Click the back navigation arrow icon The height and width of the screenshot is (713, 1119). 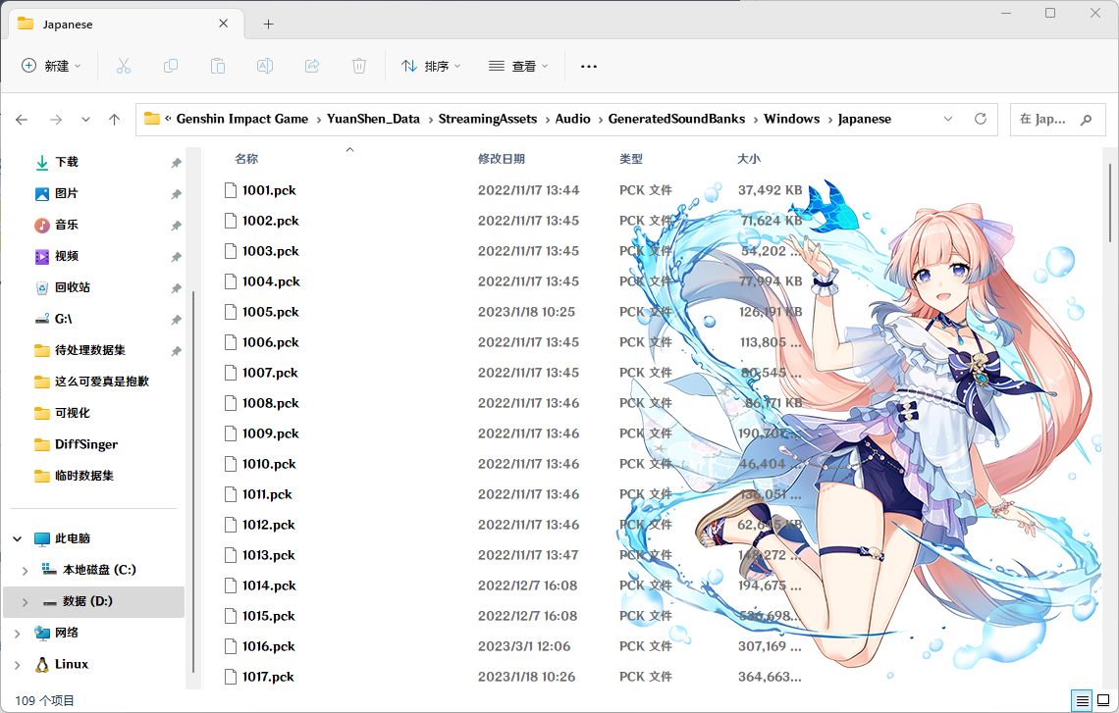coord(22,118)
